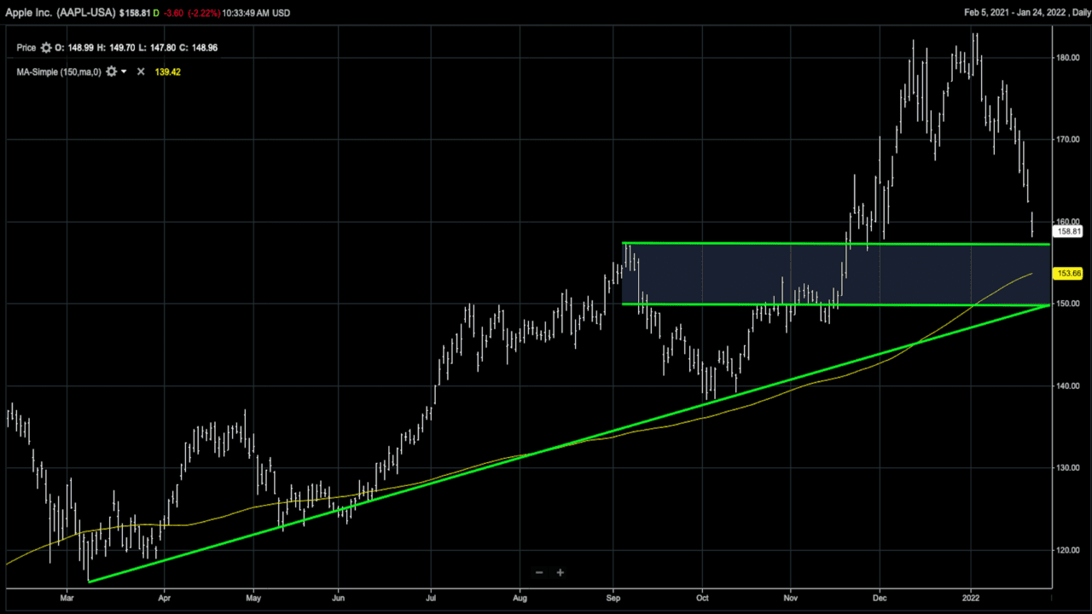This screenshot has width=1092, height=614.
Task: Open the MA-Simple indicator settings gear
Action: (x=111, y=72)
